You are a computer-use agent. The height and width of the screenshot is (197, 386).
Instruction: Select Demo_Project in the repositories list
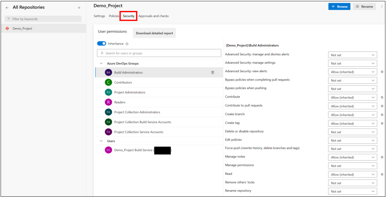[x=43, y=28]
